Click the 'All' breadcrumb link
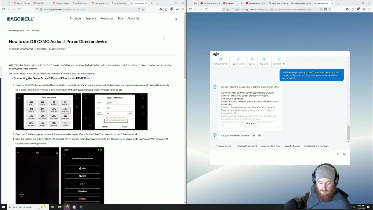373x210 pixels. 28,30
